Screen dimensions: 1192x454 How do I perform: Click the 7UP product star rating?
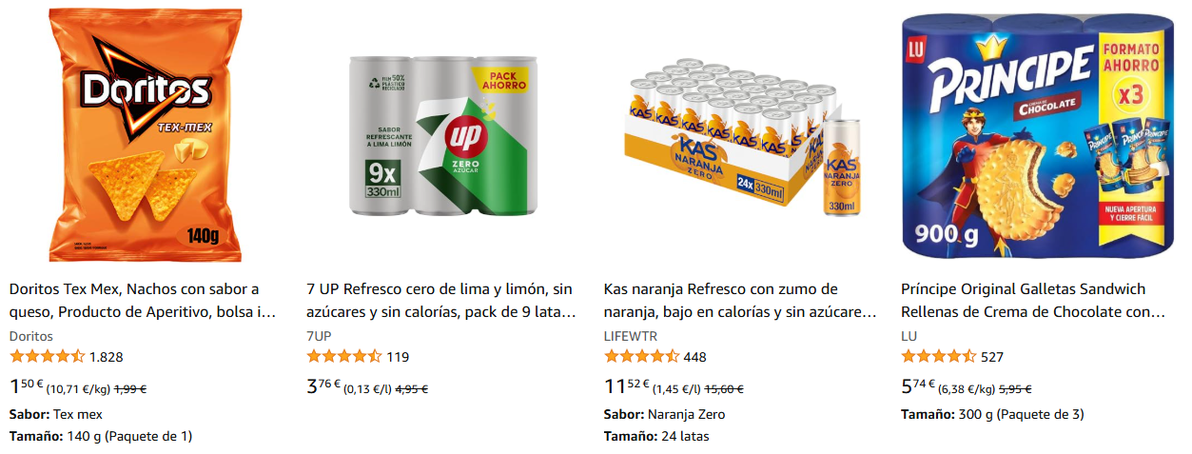[x=344, y=357]
